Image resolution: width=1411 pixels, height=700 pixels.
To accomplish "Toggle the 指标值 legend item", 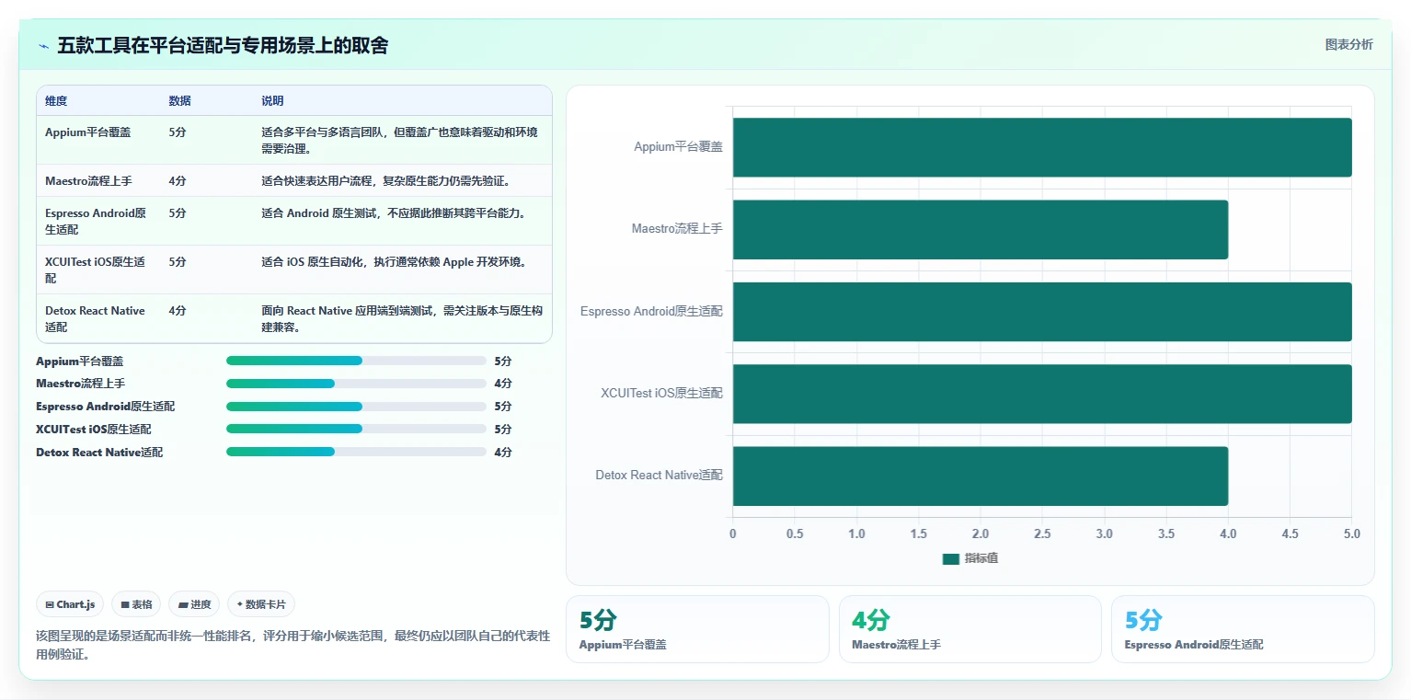I will pos(969,559).
